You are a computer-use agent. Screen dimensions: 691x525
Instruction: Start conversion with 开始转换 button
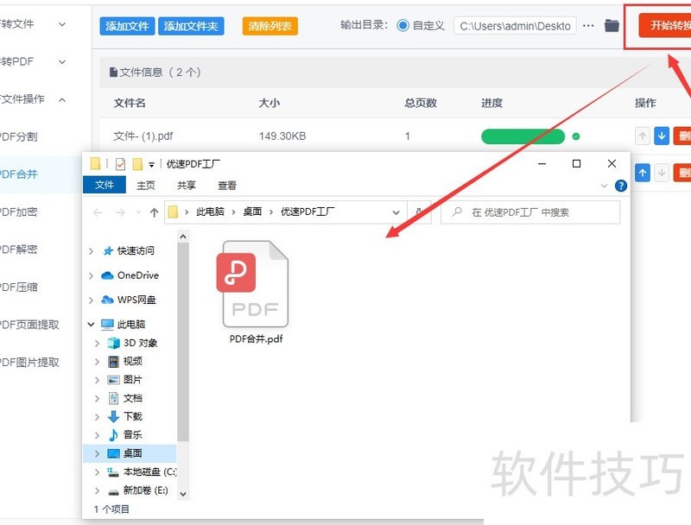pyautogui.click(x=665, y=25)
